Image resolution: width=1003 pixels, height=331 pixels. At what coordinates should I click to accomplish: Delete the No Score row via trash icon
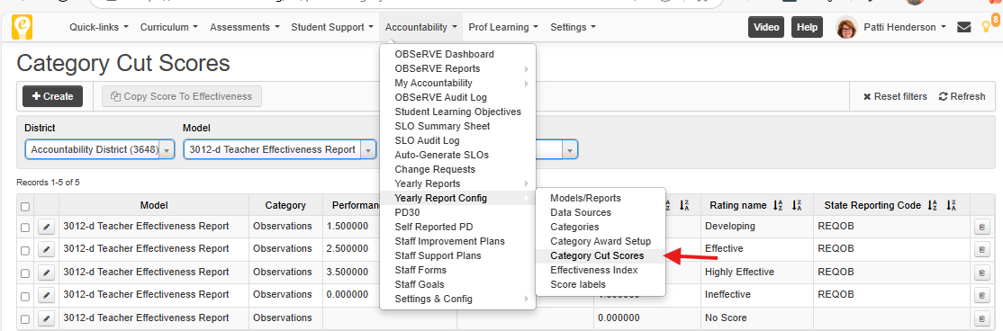(x=982, y=318)
